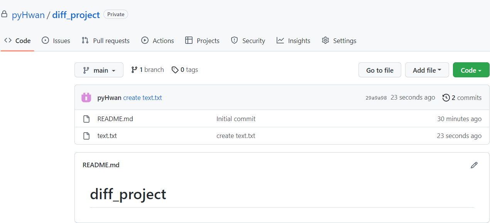The image size is (490, 223).
Task: Click the text.txt file icon
Action: [86, 136]
